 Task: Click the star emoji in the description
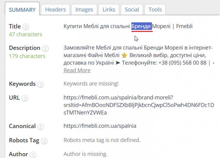[124, 55]
